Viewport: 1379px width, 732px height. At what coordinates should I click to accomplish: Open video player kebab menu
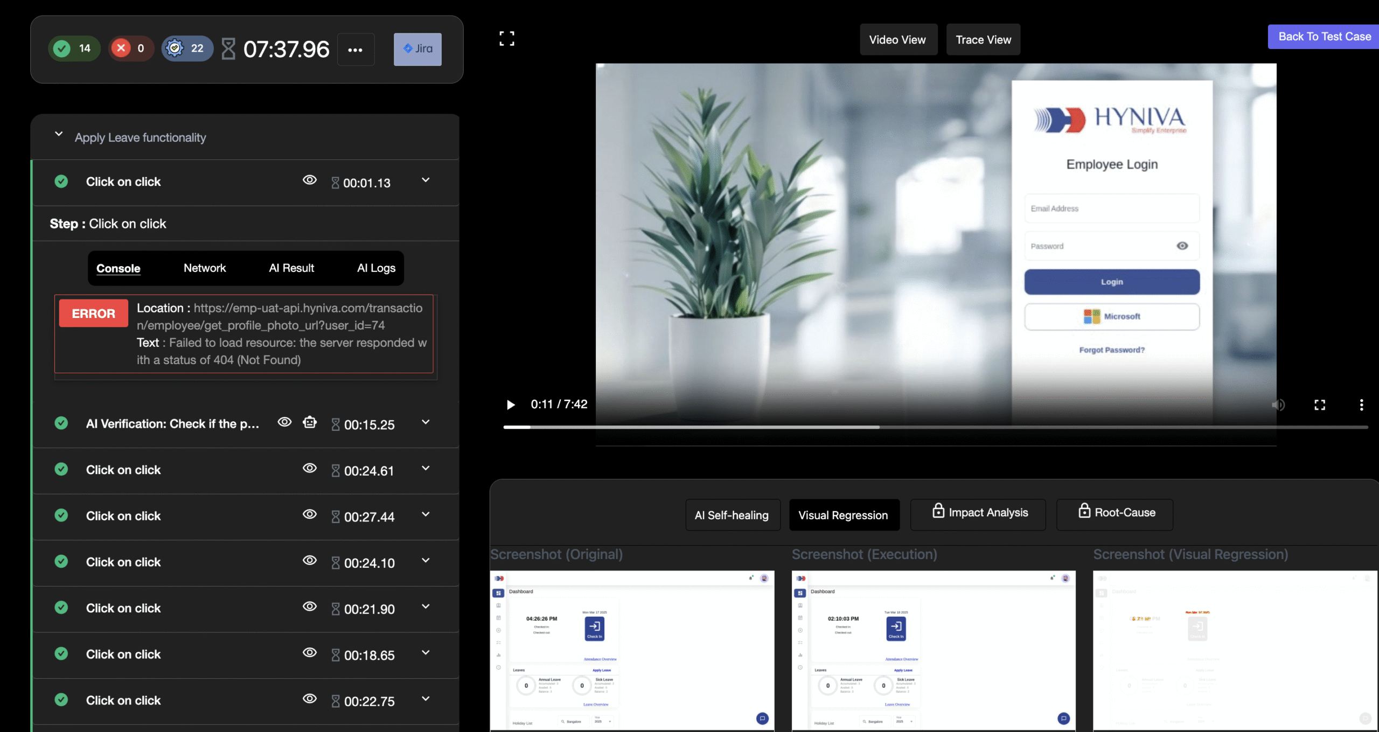[x=1361, y=405]
